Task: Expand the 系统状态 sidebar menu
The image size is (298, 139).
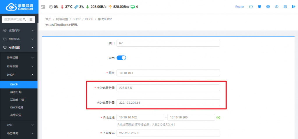Action: point(19,39)
